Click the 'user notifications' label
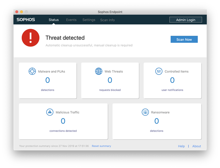Image resolution: width=220 pixels, height=168 pixels. pyautogui.click(x=172, y=90)
